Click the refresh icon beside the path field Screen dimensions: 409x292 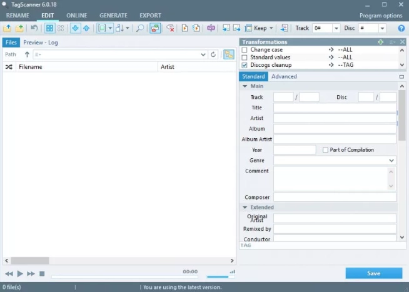pos(214,54)
